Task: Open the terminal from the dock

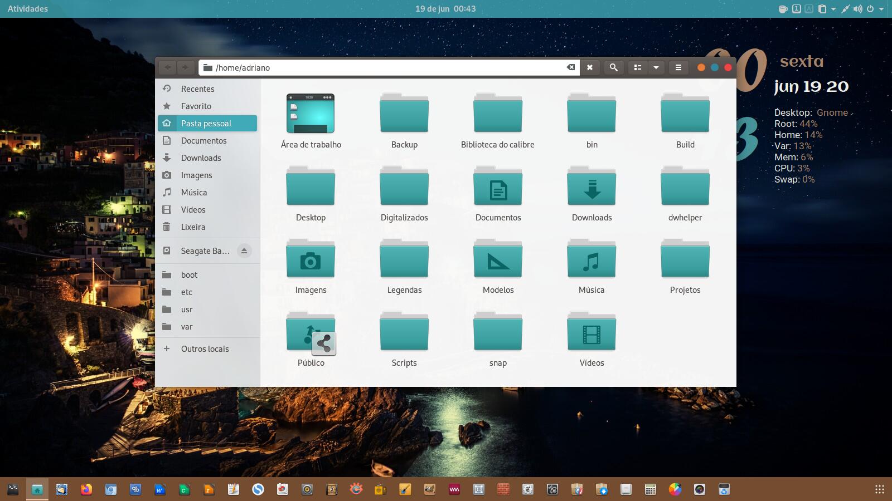Action: 13,489
